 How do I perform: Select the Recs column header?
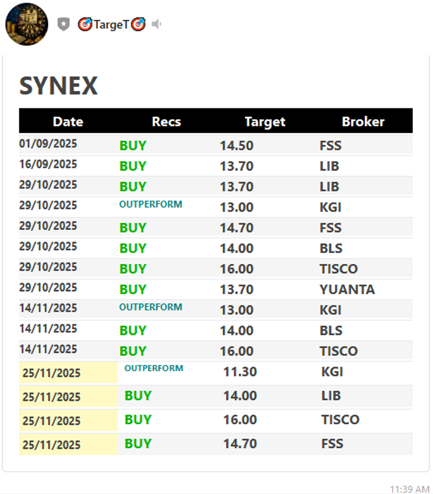click(166, 122)
